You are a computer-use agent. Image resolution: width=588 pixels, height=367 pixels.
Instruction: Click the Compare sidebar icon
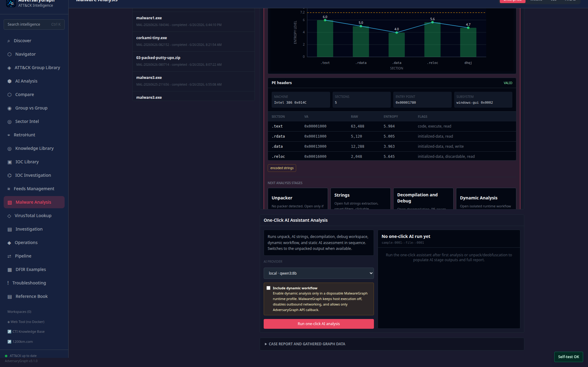[9, 95]
